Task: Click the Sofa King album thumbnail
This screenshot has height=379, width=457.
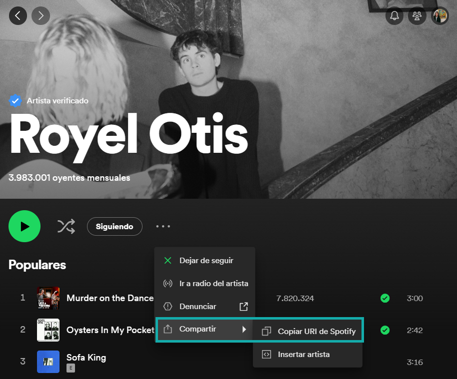Action: coord(48,361)
